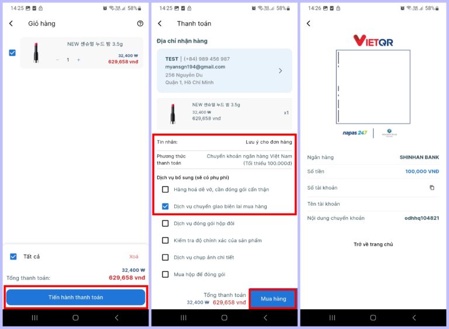Tap the Android home button on the cart screen

(75, 317)
